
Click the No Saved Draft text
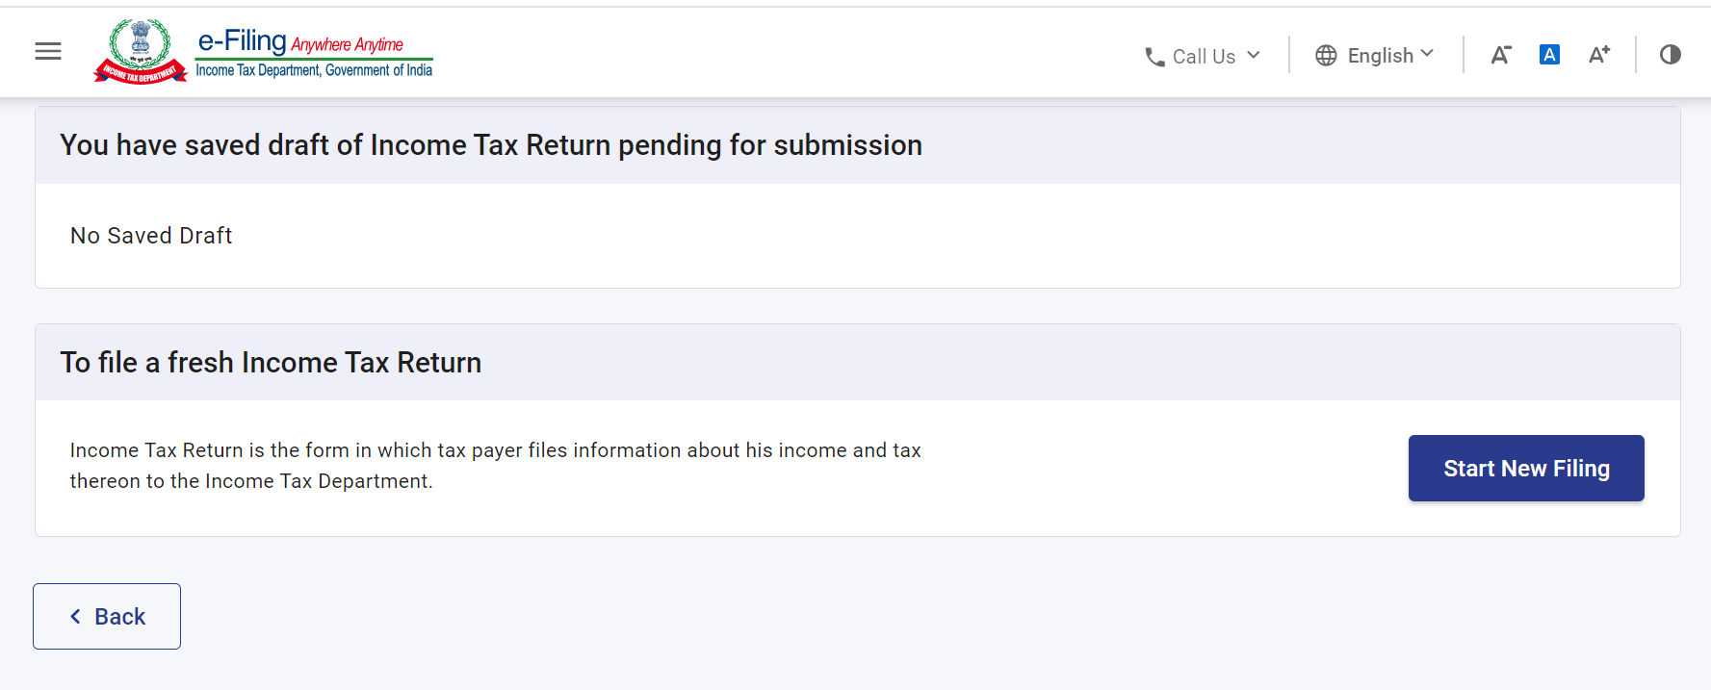click(x=151, y=236)
